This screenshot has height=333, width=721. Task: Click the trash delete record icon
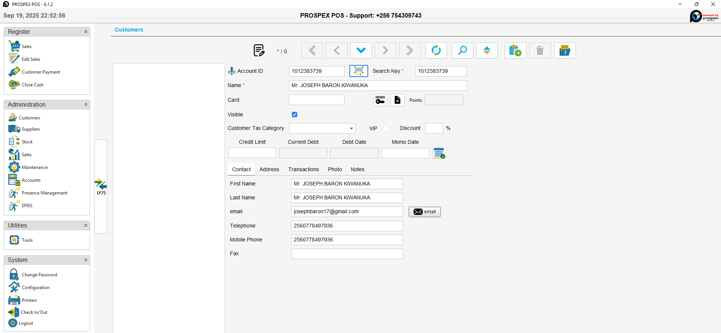(x=540, y=50)
